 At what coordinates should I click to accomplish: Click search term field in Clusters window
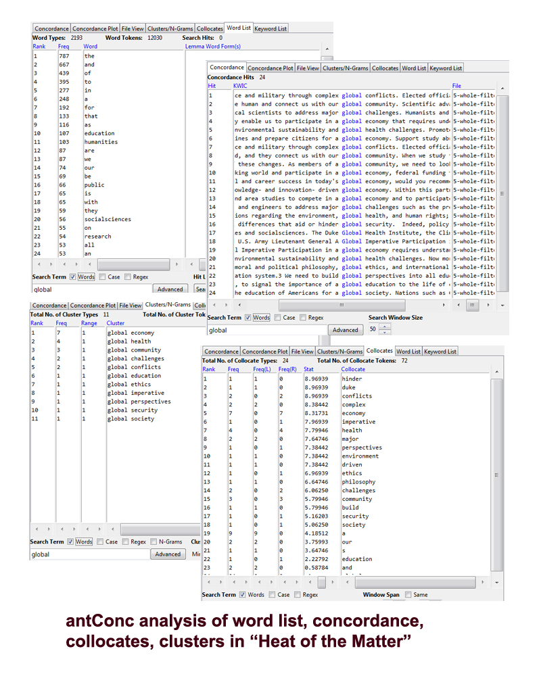coord(90,554)
